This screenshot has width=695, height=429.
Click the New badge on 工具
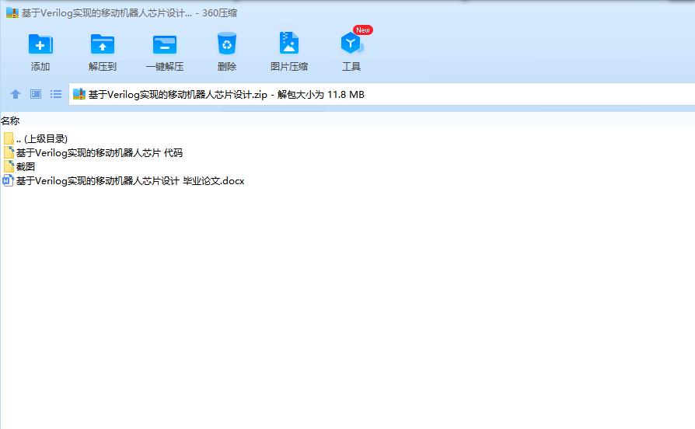tap(362, 30)
